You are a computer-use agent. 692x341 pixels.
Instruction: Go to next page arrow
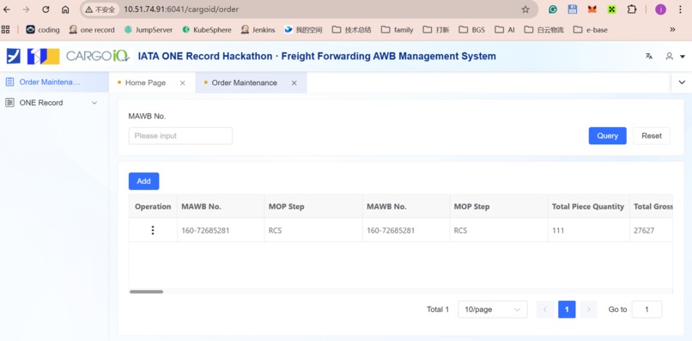588,309
